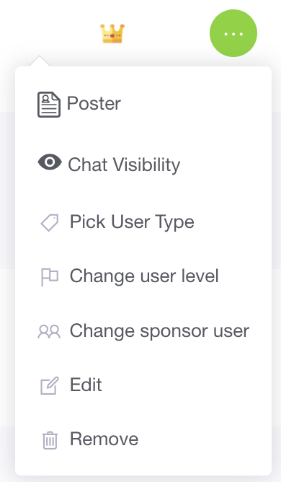Image resolution: width=281 pixels, height=482 pixels.
Task: Open the green more-options circle button
Action: coord(233,33)
